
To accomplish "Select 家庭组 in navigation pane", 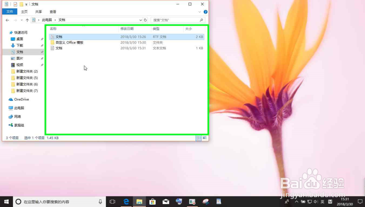I will click(x=19, y=125).
